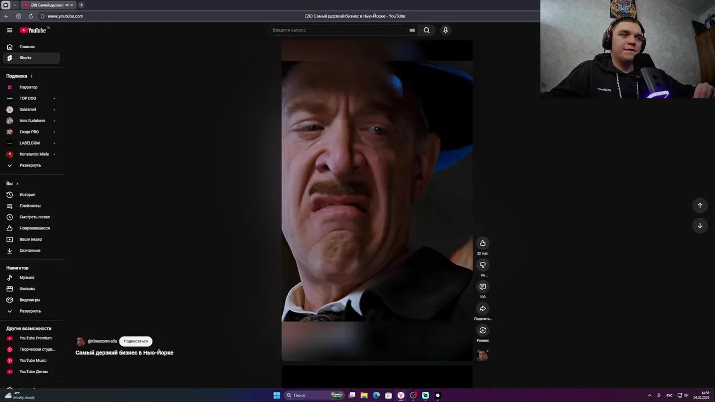Open Главная in the sidebar
The height and width of the screenshot is (402, 715).
point(31,47)
